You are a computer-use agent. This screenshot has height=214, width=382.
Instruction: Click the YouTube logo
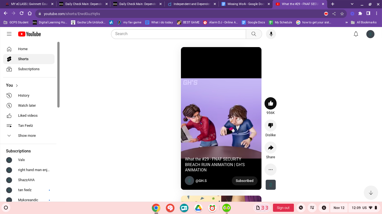pyautogui.click(x=29, y=34)
